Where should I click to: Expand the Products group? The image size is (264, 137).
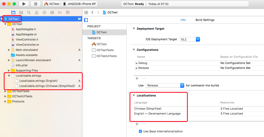[5, 101]
